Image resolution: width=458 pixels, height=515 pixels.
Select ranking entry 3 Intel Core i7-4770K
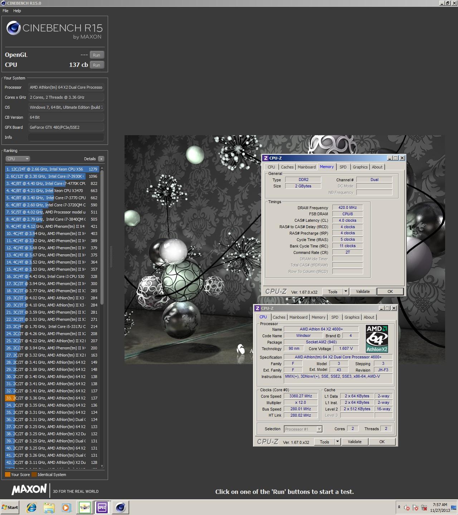(x=52, y=183)
